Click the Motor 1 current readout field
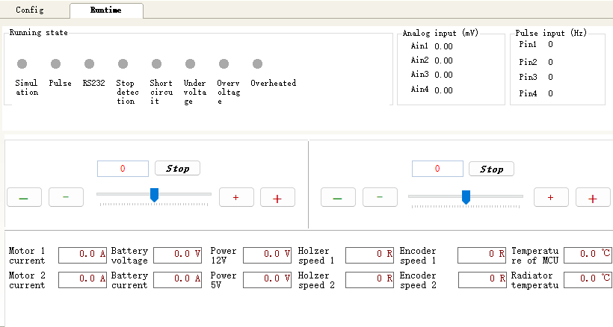Viewport: 613px width, 327px height. pyautogui.click(x=83, y=255)
